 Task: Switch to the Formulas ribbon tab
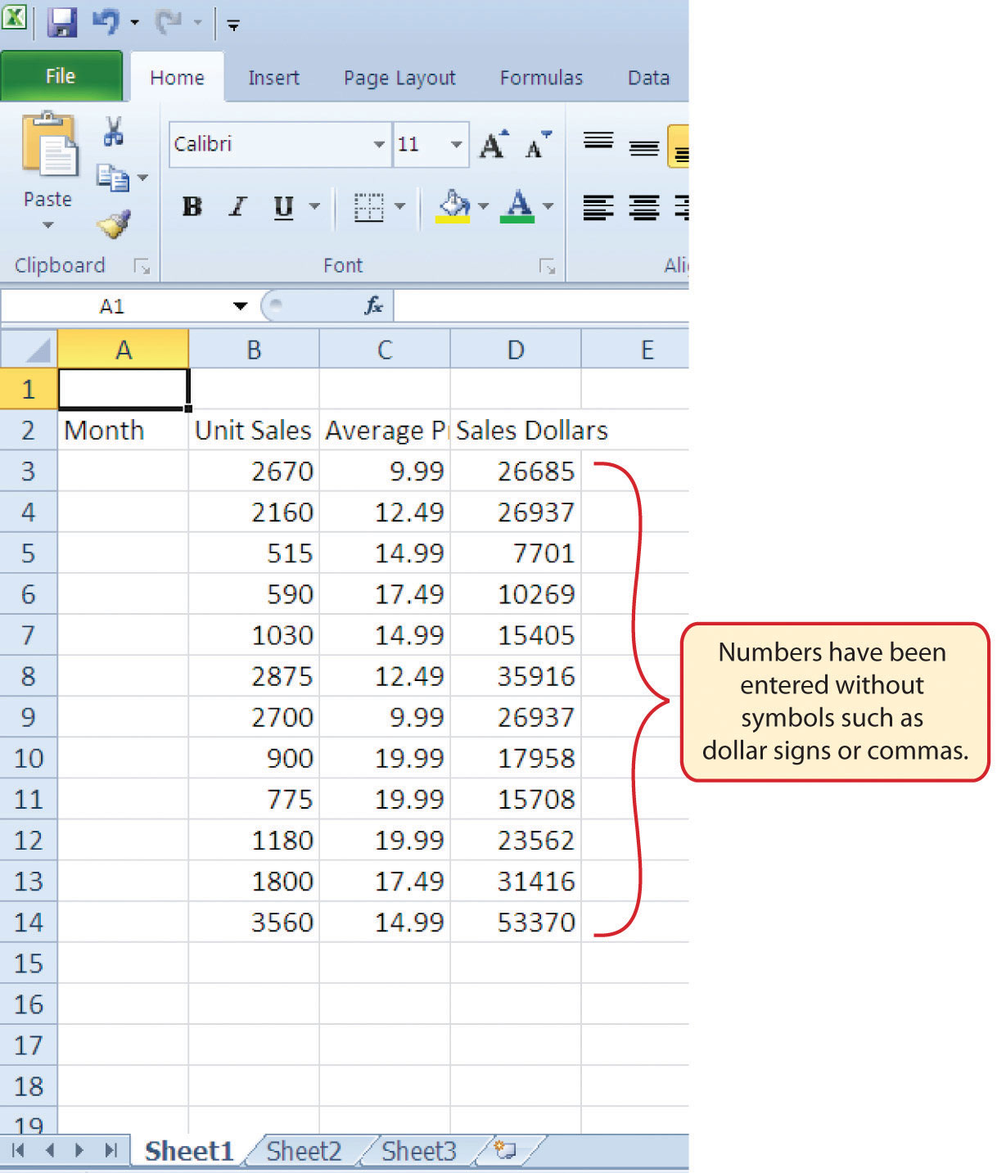coord(541,77)
